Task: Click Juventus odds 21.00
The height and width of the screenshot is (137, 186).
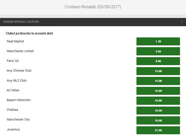Action: [158, 130]
